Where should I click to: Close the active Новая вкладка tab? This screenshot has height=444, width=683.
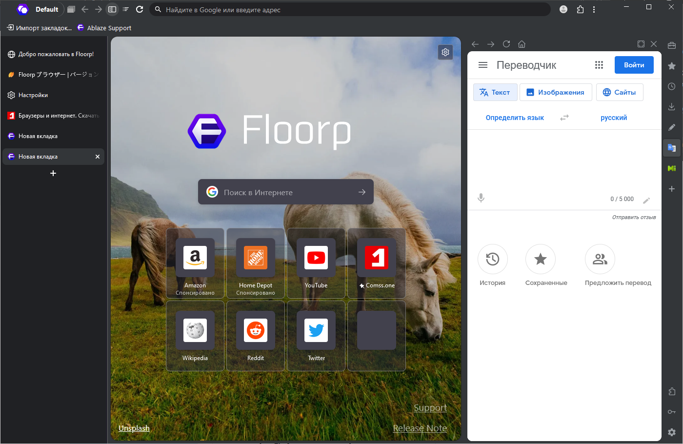point(98,157)
